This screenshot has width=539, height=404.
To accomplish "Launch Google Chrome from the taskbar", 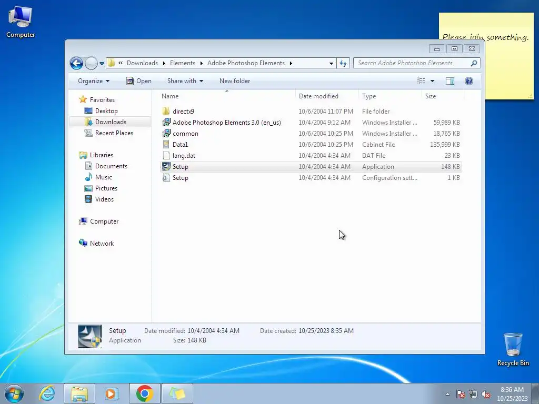I will click(144, 393).
